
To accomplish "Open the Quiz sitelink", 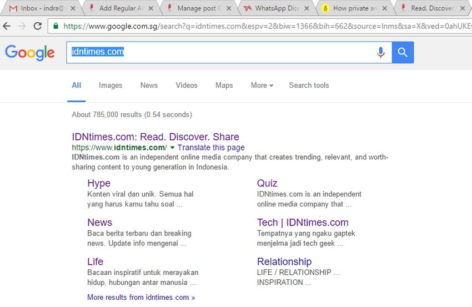I will pos(267,183).
